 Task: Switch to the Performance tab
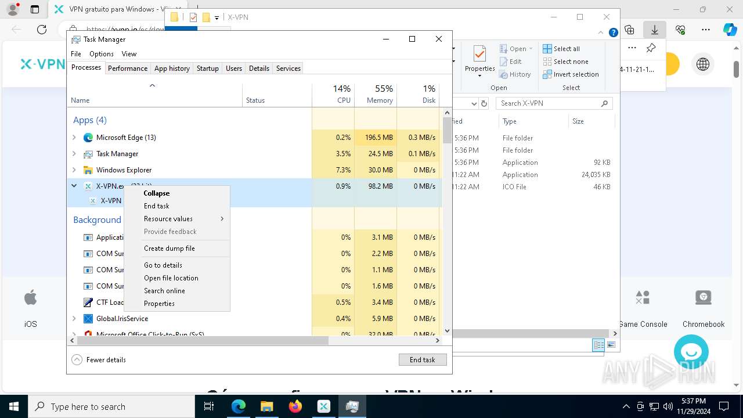click(128, 69)
